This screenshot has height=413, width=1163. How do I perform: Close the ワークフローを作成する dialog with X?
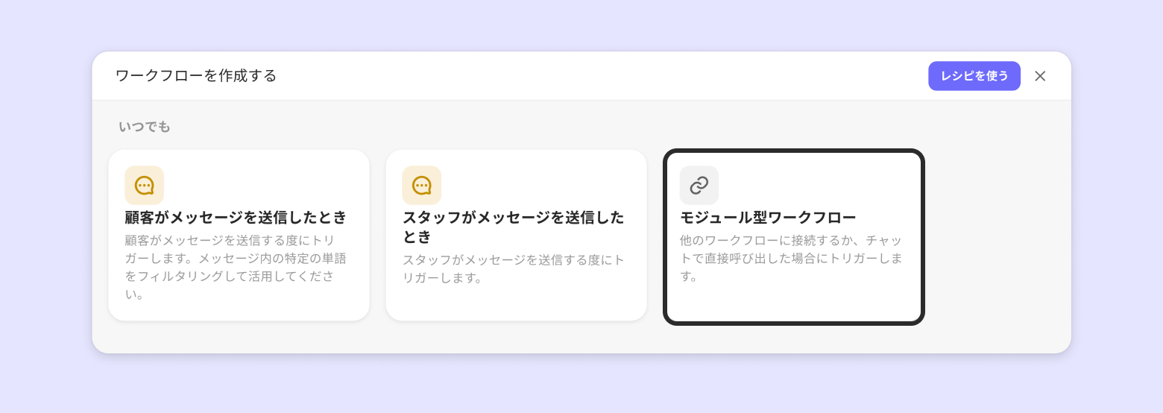pyautogui.click(x=1040, y=76)
